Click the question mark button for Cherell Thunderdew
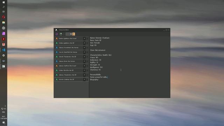Screen dimensions: 224x126 [x=84, y=57]
